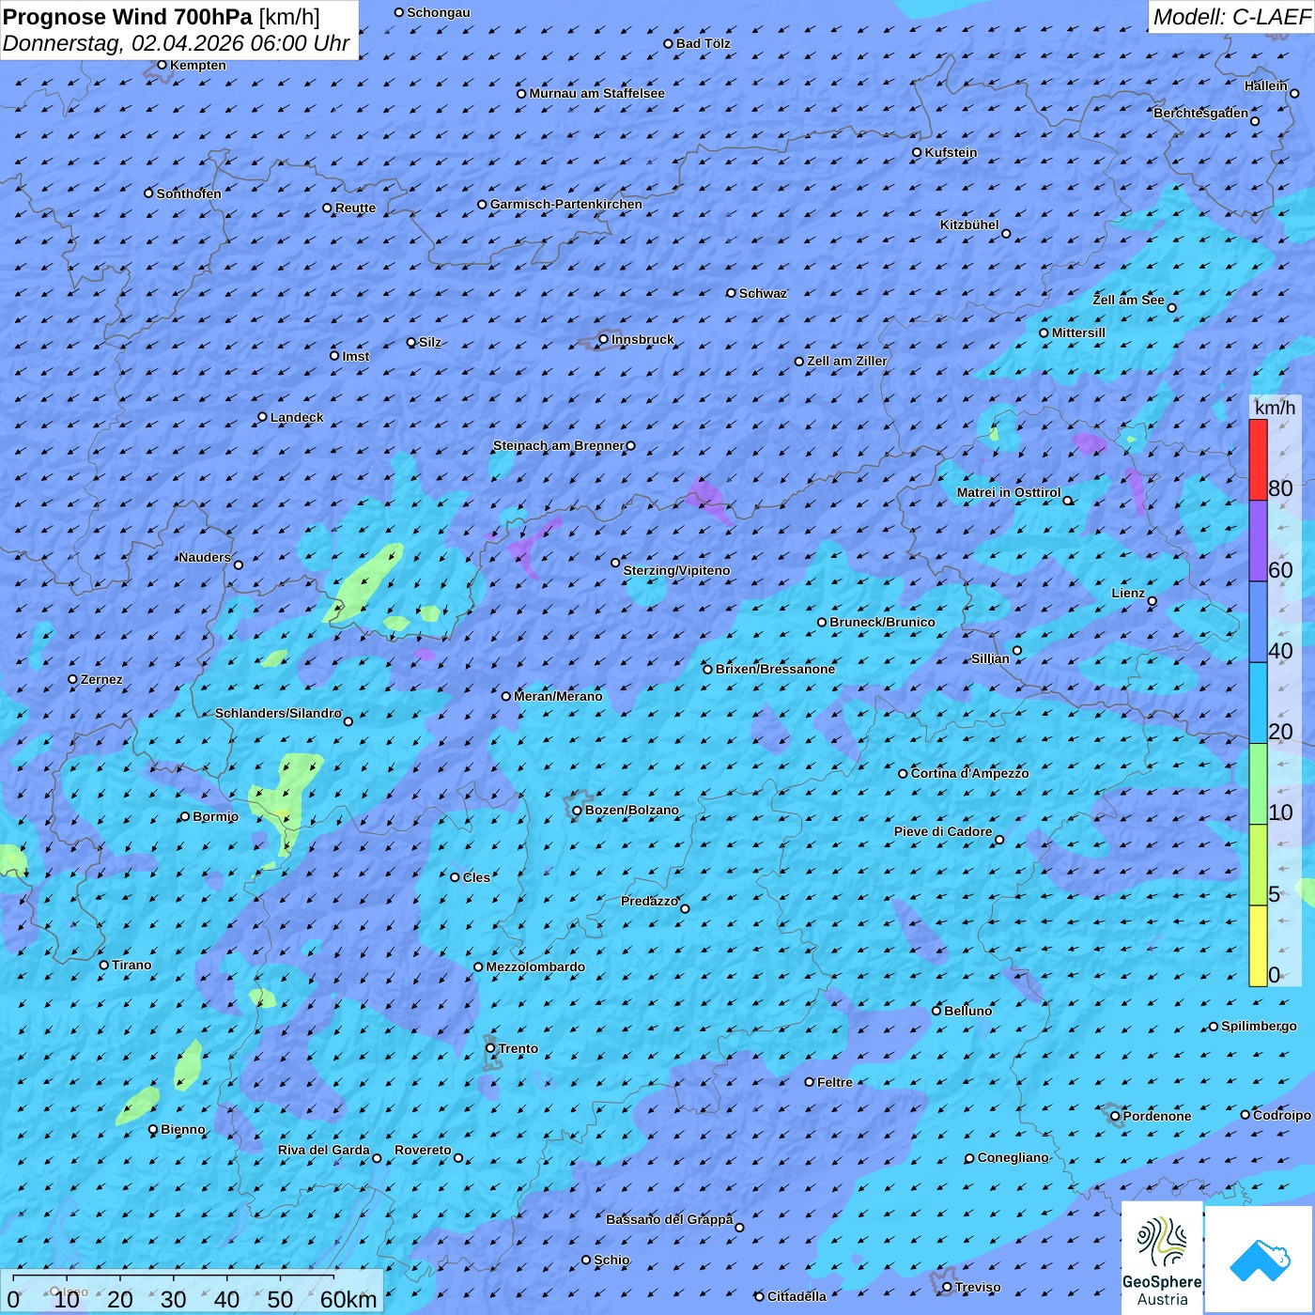Select the Pordenone city label
This screenshot has width=1315, height=1315.
point(1157,1116)
